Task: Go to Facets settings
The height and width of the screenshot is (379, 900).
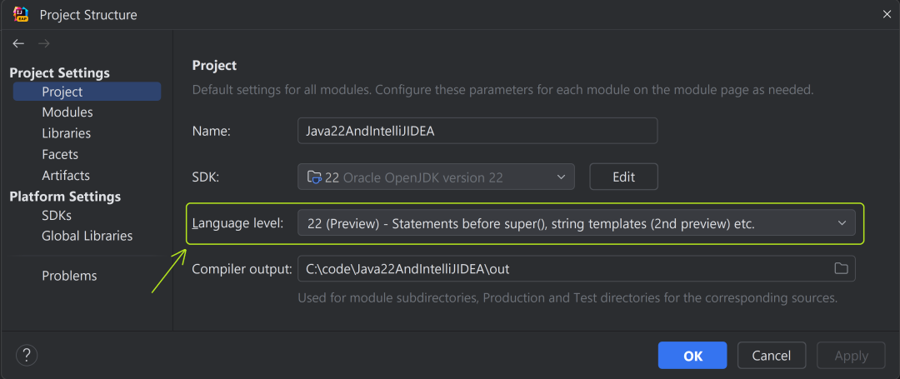Action: point(60,154)
